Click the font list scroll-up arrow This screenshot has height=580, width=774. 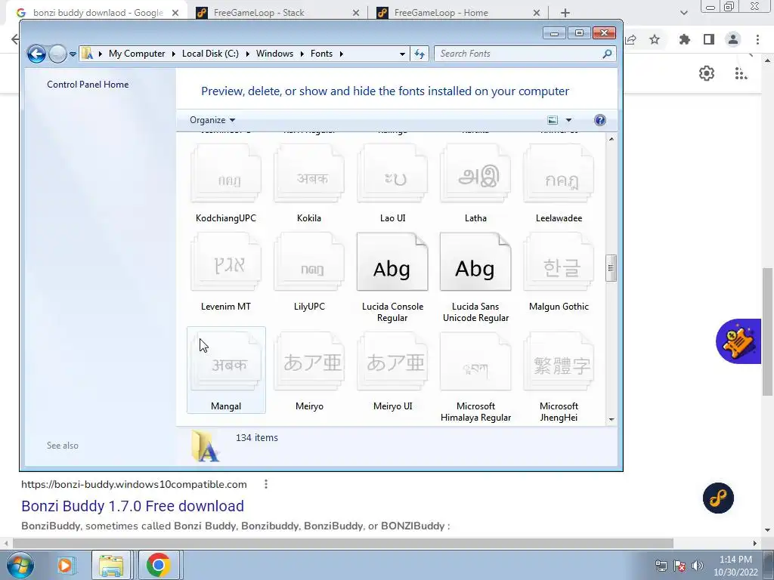click(x=611, y=139)
